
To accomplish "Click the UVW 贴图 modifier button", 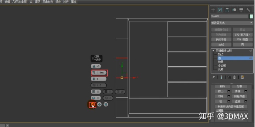I will [x=243, y=40].
